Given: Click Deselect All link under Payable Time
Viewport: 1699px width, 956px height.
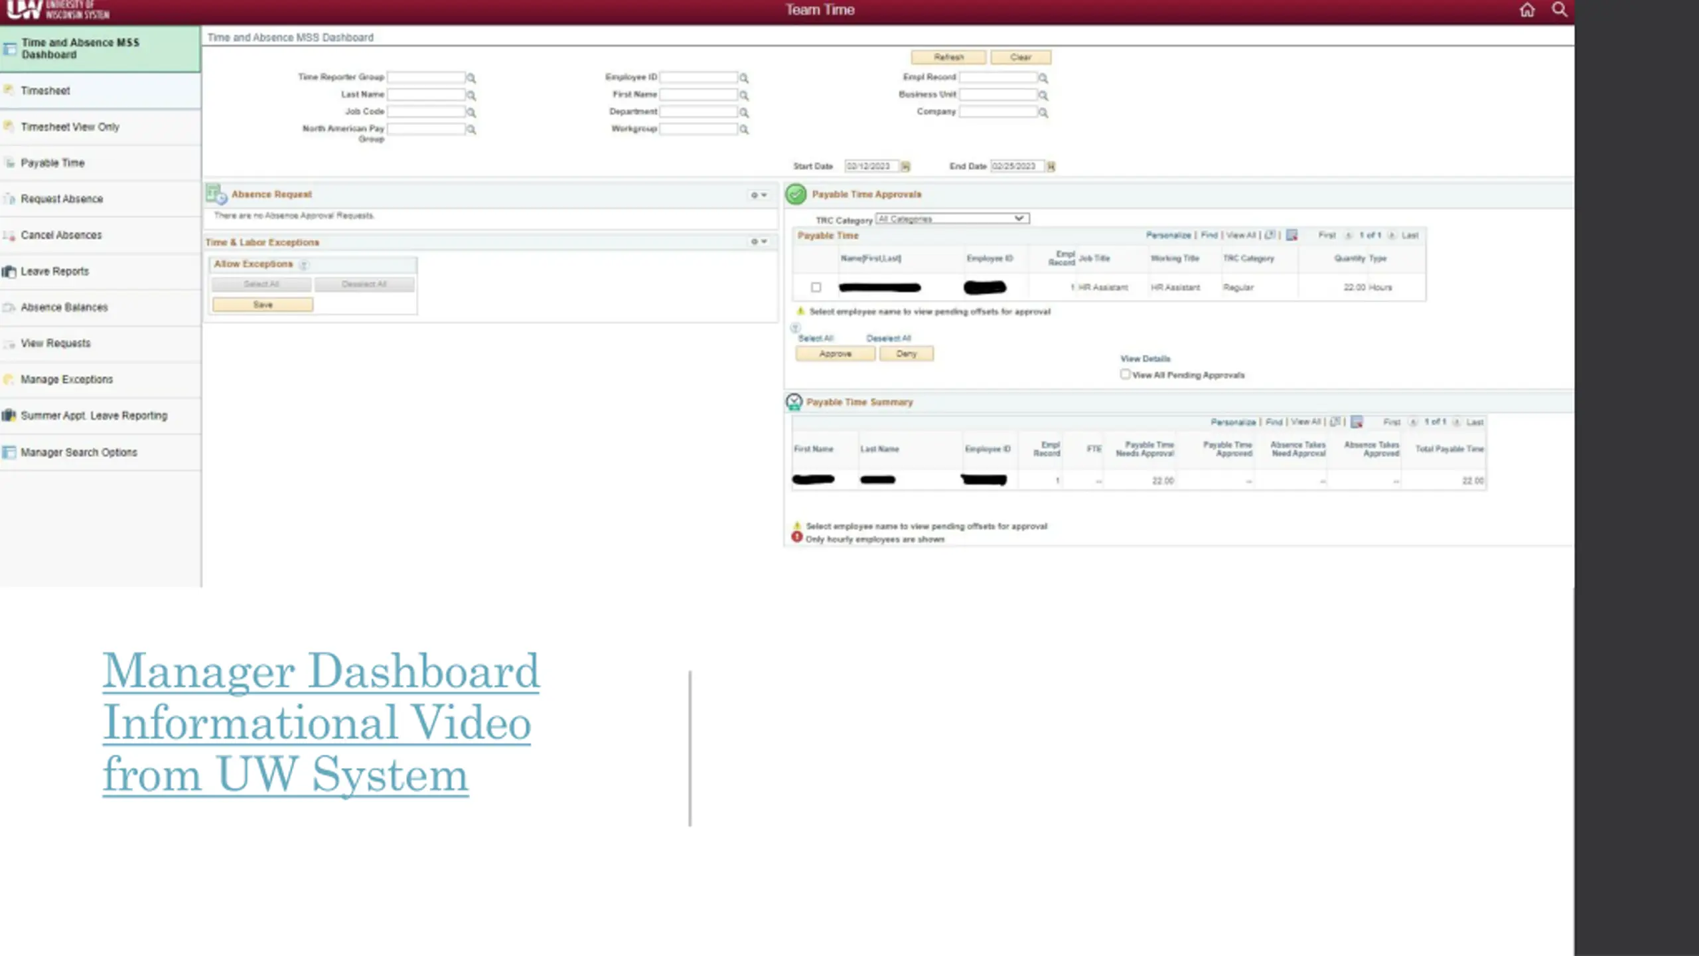Looking at the screenshot, I should tap(889, 339).
